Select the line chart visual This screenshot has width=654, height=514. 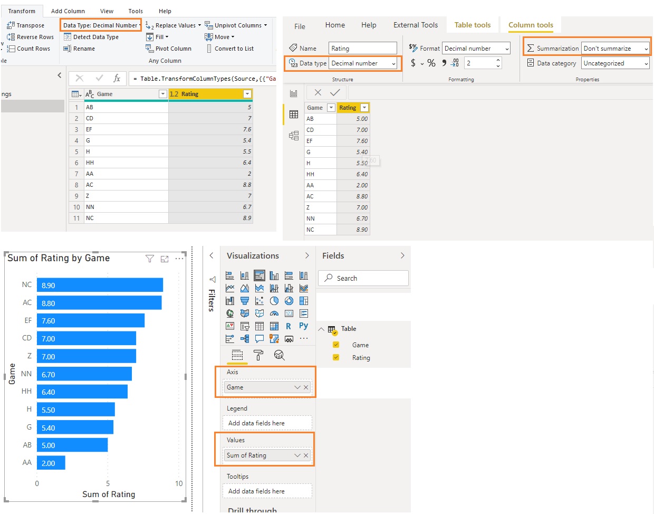(230, 288)
